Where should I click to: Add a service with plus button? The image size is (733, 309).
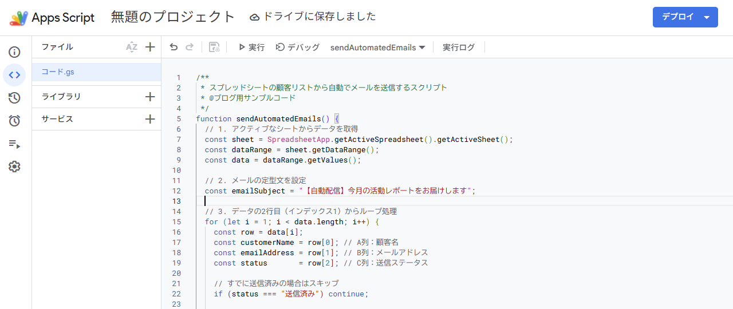[x=150, y=119]
